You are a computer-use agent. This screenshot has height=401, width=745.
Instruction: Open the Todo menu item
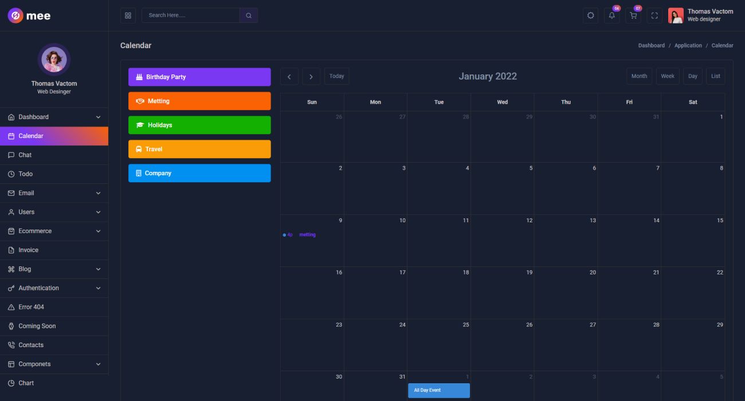[54, 174]
